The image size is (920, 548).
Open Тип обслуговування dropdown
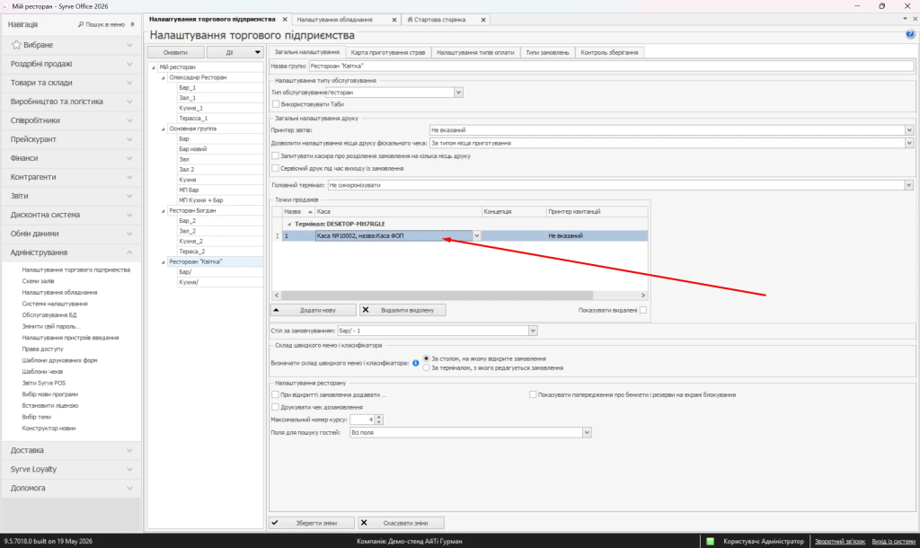tap(458, 93)
